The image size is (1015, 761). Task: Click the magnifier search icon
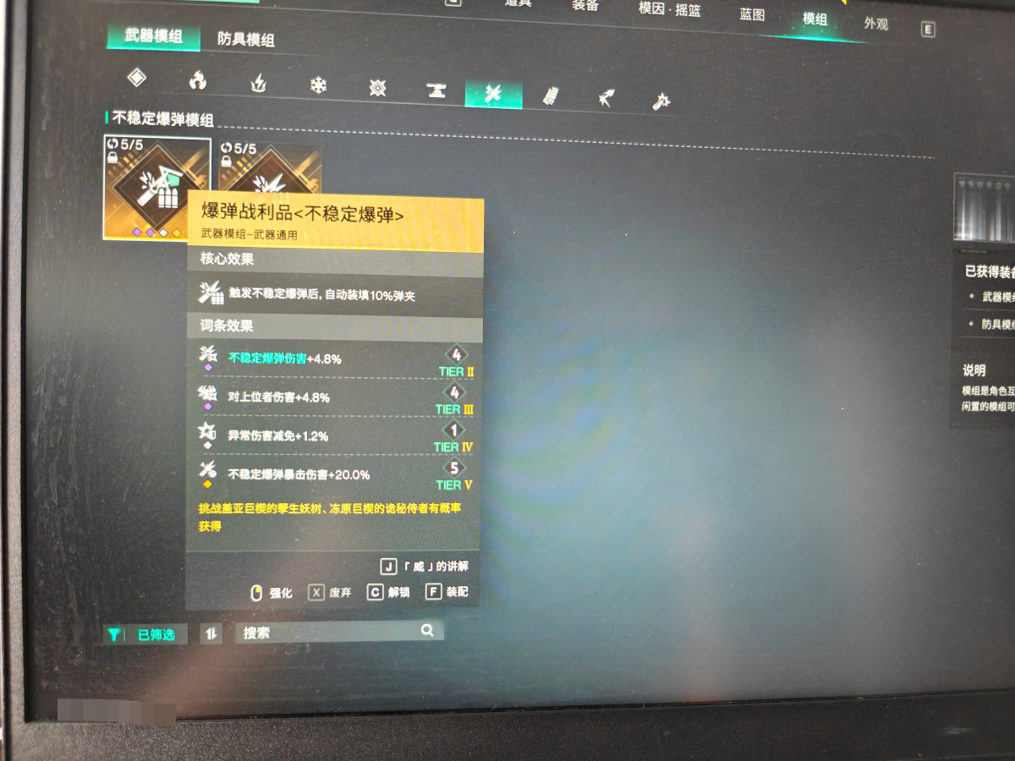tap(427, 630)
